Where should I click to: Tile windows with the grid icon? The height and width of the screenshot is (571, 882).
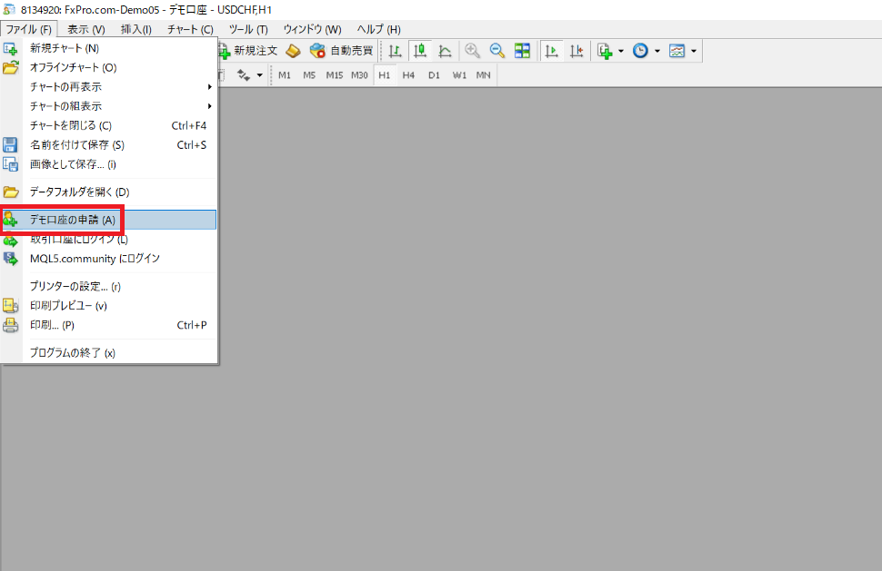pyautogui.click(x=523, y=51)
